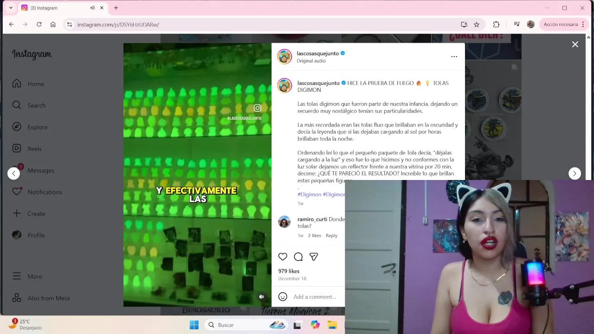Mute tab via speaker icon
Image resolution: width=594 pixels, height=334 pixels.
[92, 8]
